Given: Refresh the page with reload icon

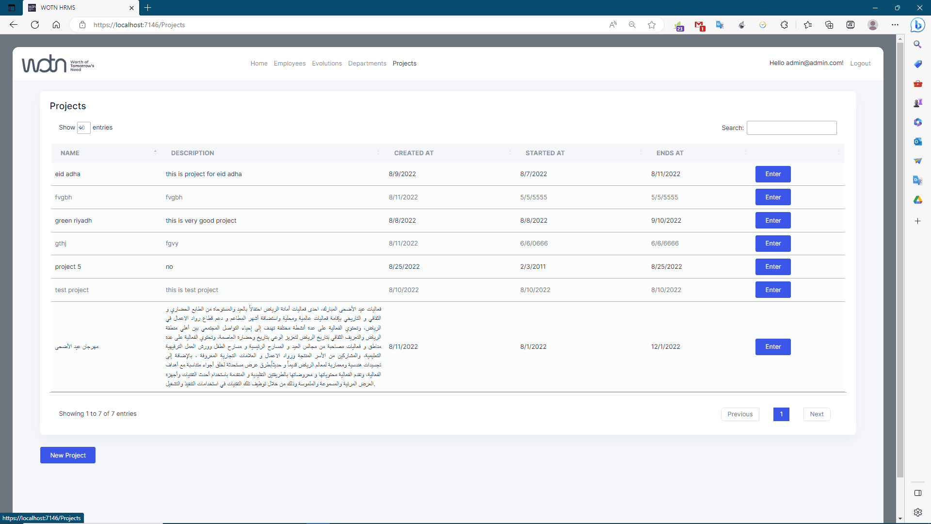Looking at the screenshot, I should [x=35, y=25].
